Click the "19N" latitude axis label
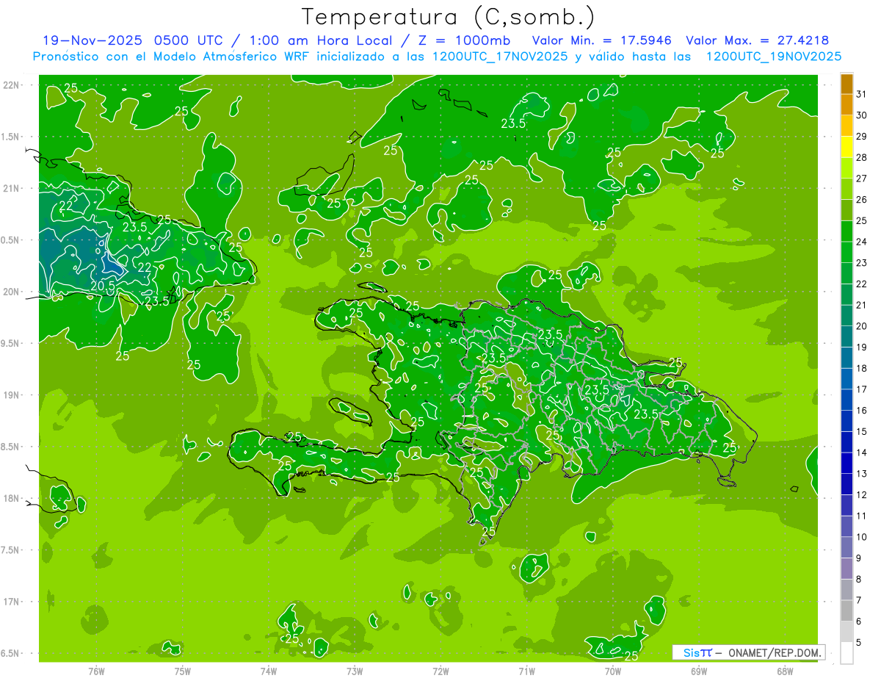The height and width of the screenshot is (681, 881). point(12,394)
